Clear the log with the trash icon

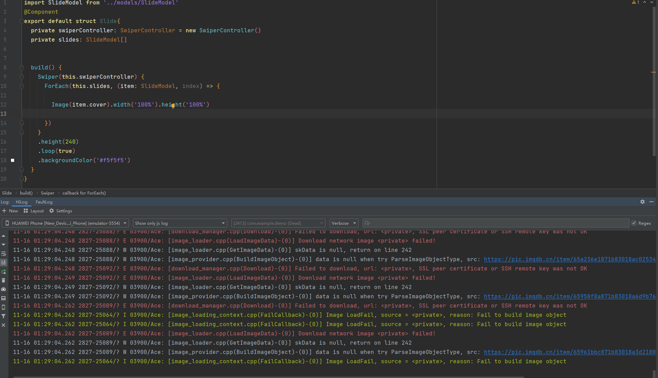3,280
